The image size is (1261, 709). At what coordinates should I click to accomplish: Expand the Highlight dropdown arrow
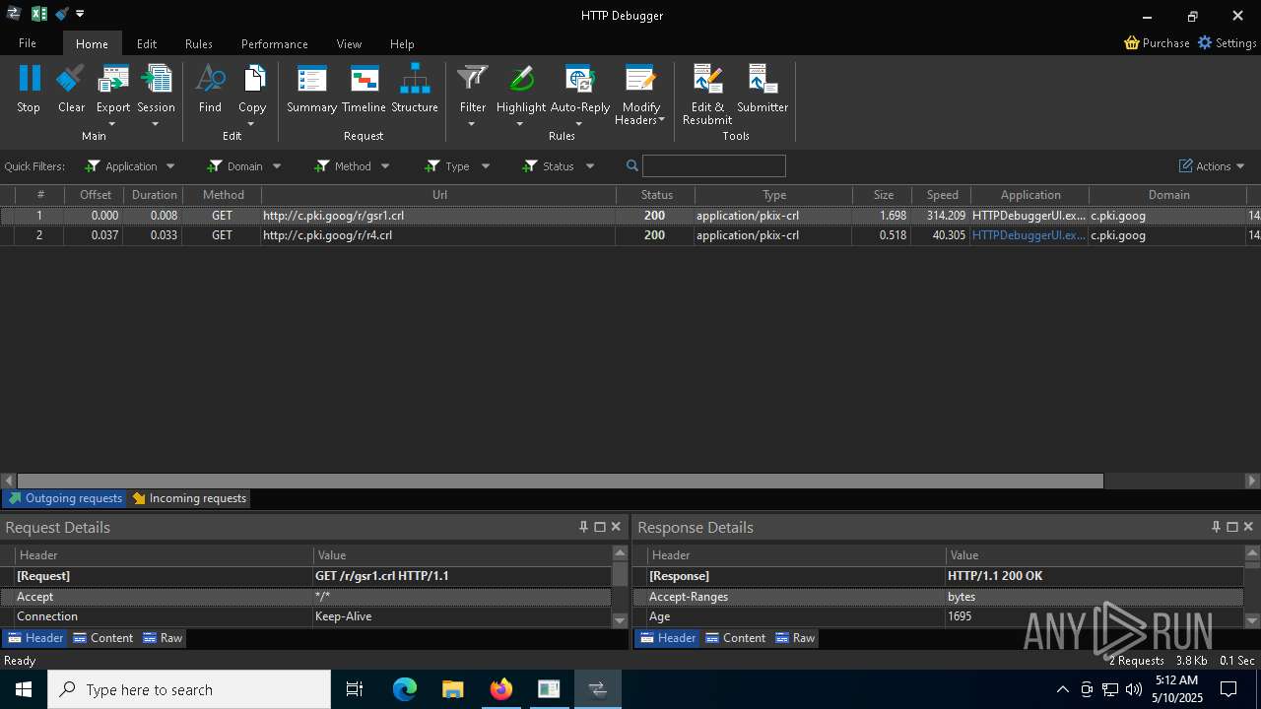tap(519, 124)
